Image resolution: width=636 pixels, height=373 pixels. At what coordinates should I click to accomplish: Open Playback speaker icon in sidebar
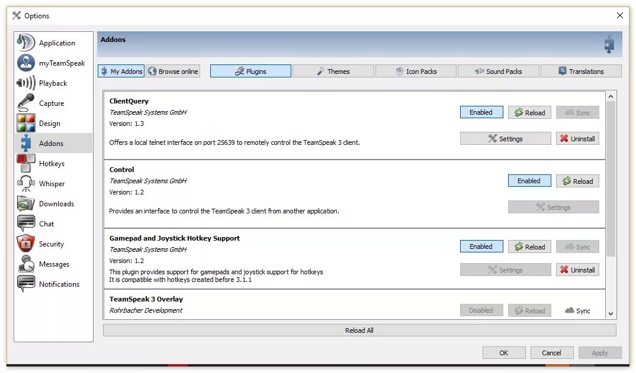point(25,83)
